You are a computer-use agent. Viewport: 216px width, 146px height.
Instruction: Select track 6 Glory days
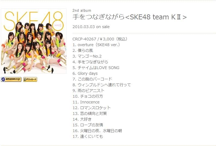(x=85, y=73)
